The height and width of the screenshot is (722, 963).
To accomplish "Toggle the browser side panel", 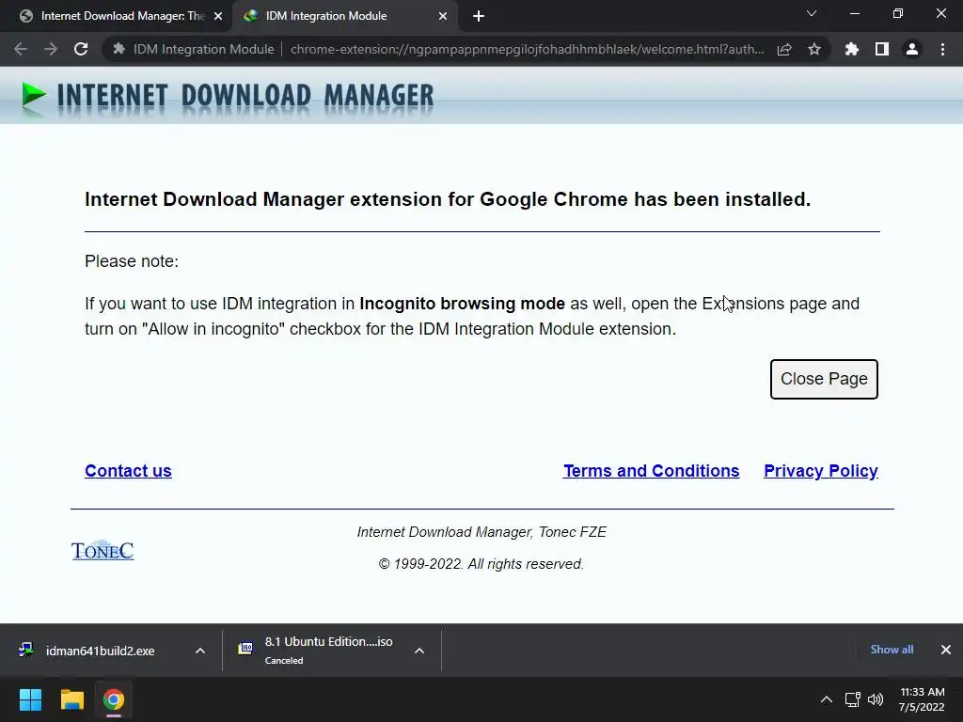I will (x=882, y=49).
